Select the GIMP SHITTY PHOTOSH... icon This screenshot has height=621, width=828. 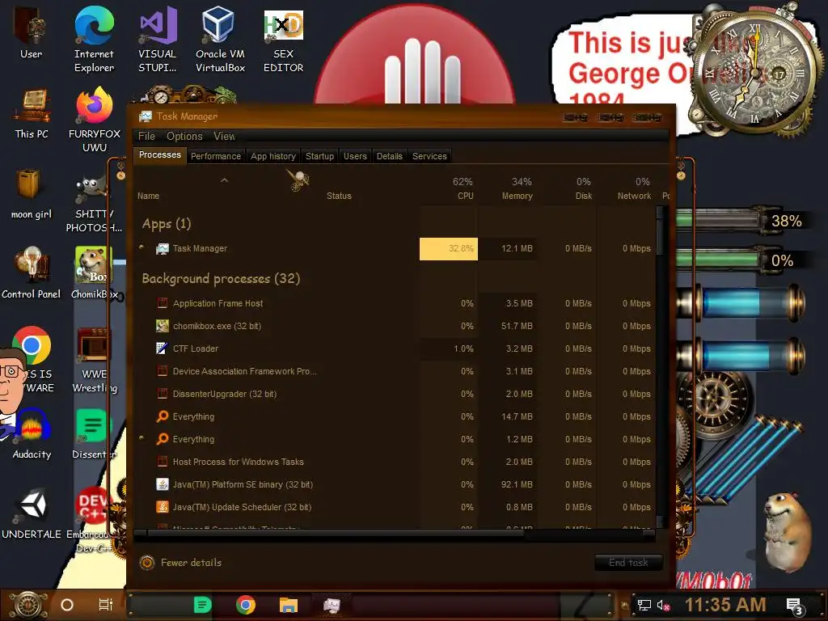tap(94, 204)
